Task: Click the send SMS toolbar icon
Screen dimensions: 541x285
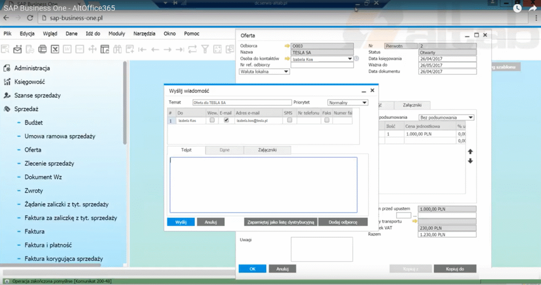Action: pyautogui.click(x=30, y=49)
